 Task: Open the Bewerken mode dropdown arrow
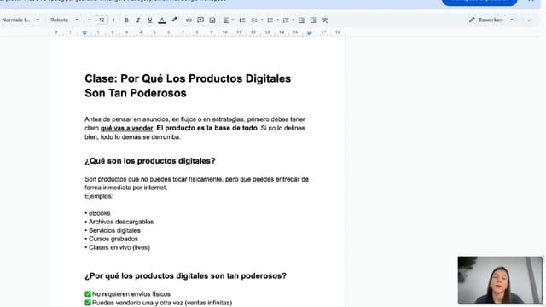512,20
